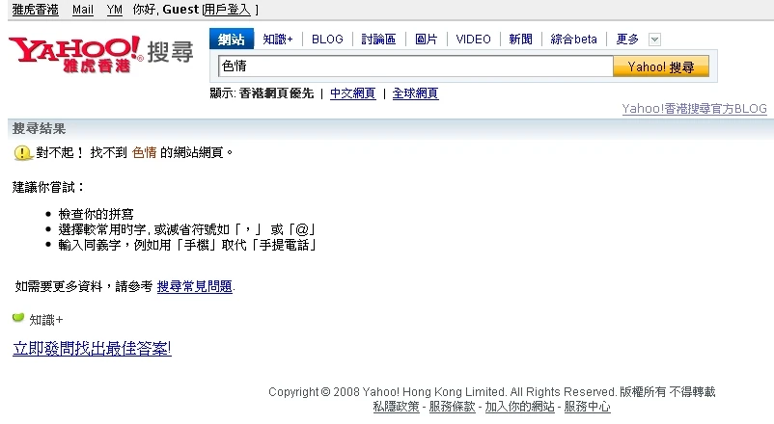The width and height of the screenshot is (774, 424).
Task: Open the 圖片 search tab
Action: 426,40
